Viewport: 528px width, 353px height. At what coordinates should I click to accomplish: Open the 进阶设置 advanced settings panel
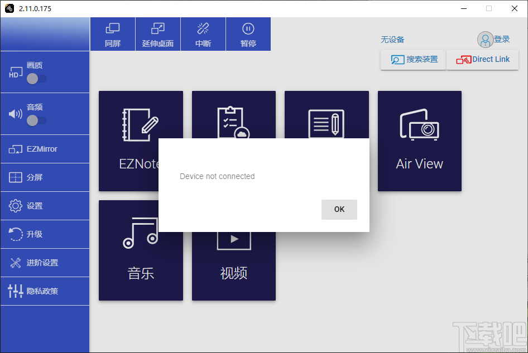click(x=45, y=262)
